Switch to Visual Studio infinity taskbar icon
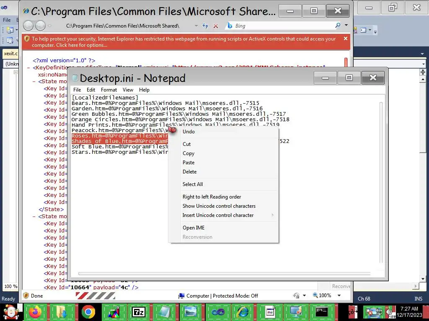Screen dimensions: 429x321 click(217, 312)
